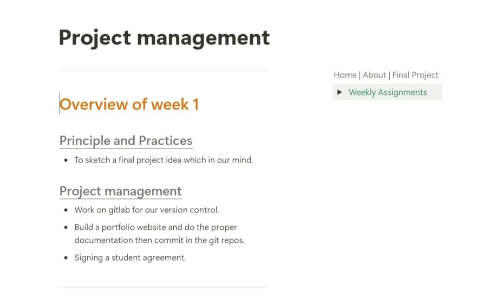Open the Home navigation link
Viewport: 483px width, 304px height.
345,75
